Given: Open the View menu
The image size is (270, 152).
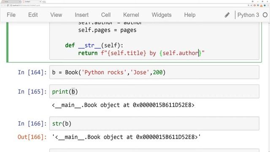Looking at the screenshot, I should pyautogui.click(x=56, y=15).
